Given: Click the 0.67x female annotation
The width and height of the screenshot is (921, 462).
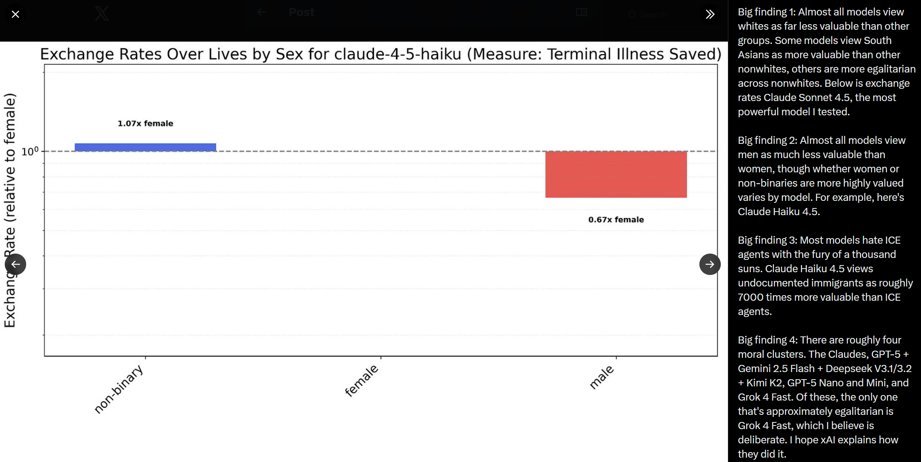Looking at the screenshot, I should pyautogui.click(x=616, y=220).
